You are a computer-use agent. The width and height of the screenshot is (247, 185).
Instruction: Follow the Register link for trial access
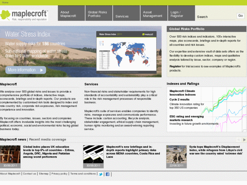point(175,67)
